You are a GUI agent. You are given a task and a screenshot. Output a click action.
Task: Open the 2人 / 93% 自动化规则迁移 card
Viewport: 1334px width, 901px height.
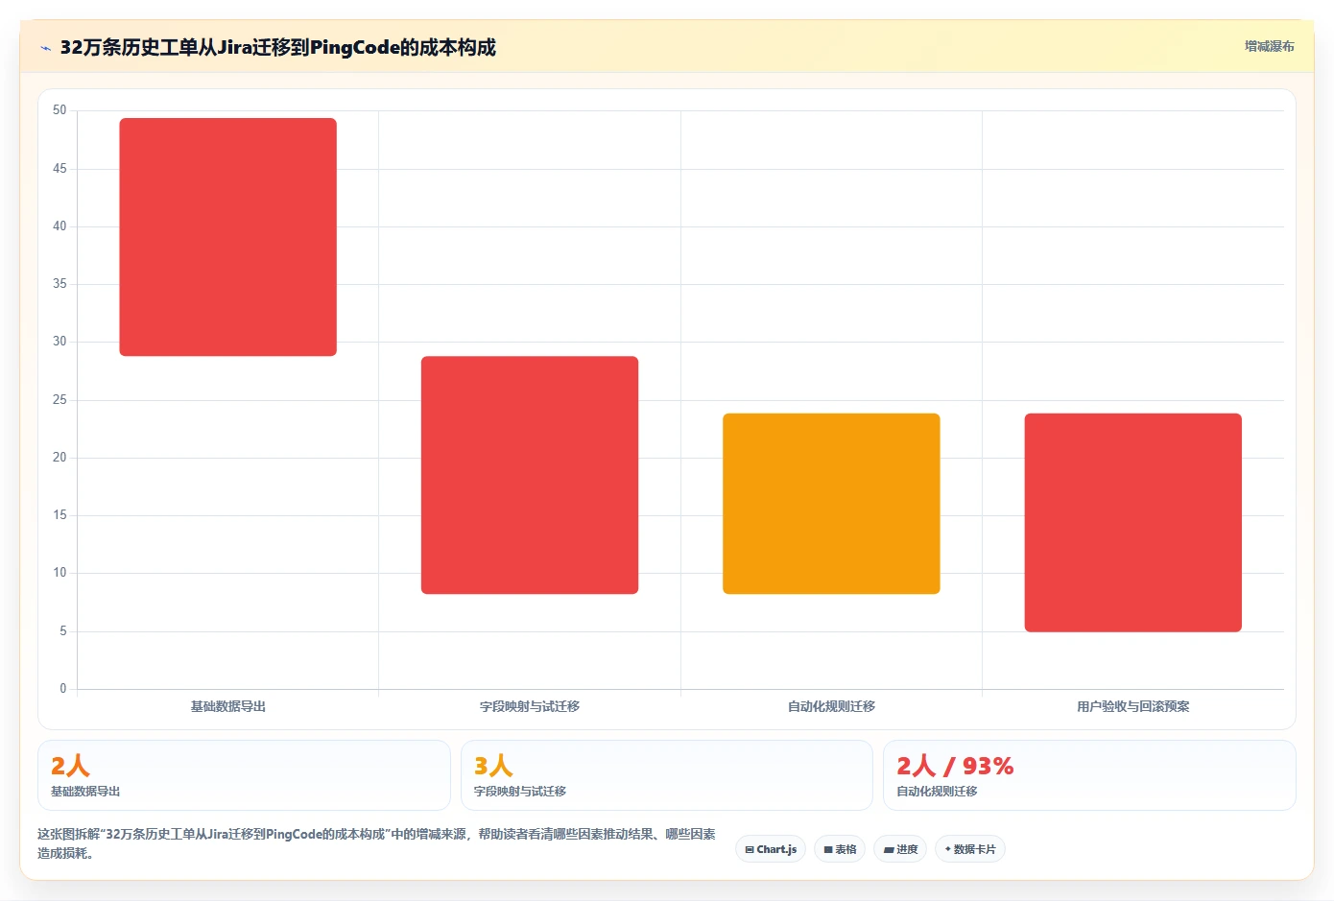click(1089, 775)
